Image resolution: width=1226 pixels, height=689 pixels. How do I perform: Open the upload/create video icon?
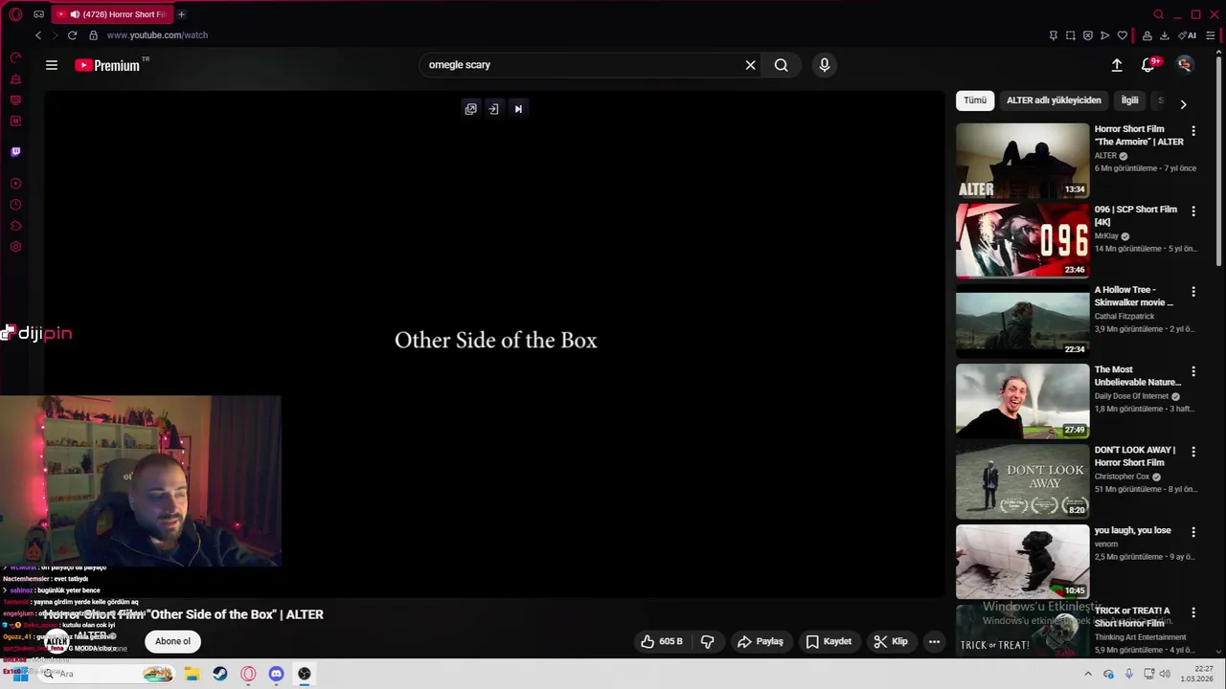[x=1117, y=65]
